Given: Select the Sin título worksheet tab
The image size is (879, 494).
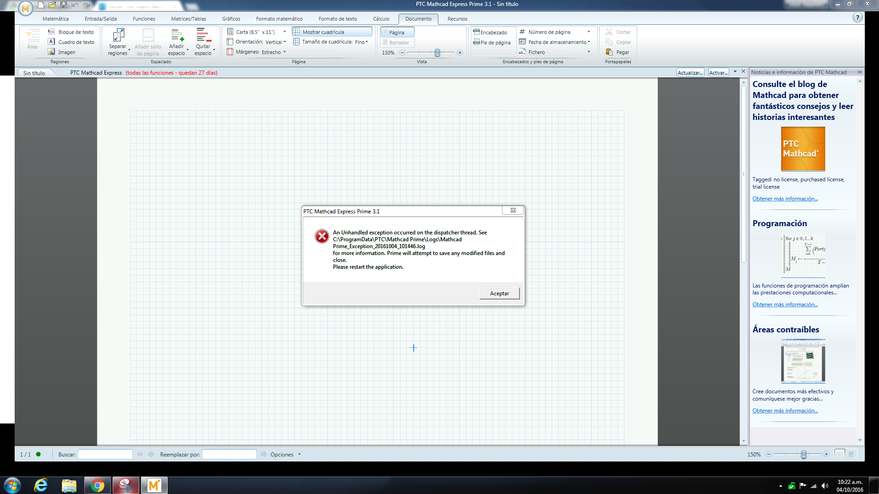Looking at the screenshot, I should tap(34, 73).
